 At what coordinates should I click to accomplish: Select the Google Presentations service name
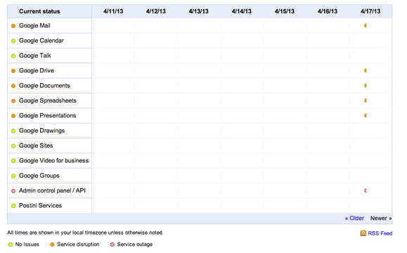47,115
